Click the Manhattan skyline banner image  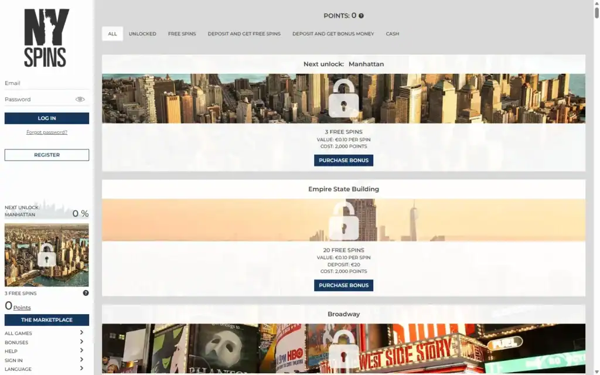click(x=343, y=98)
